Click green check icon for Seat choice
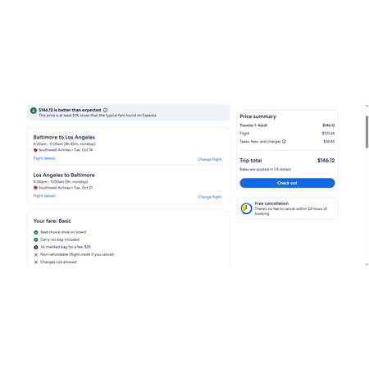Screen dimensions: 369x369 (36, 232)
